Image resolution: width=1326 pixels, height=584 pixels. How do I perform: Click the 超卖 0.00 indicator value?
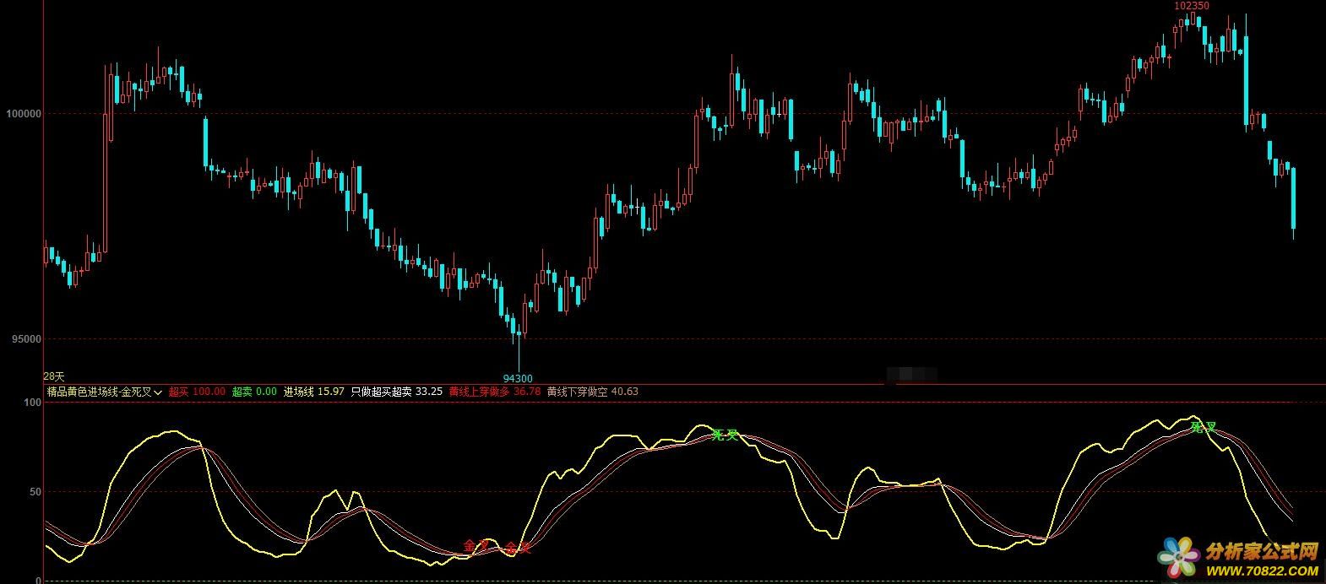tap(254, 392)
